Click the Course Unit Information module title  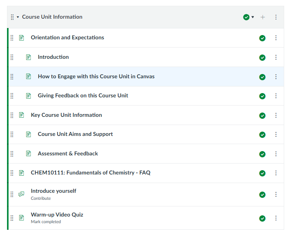point(52,17)
